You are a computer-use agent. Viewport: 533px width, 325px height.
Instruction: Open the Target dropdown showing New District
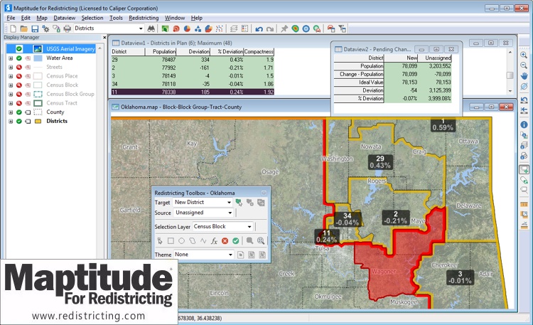230,202
